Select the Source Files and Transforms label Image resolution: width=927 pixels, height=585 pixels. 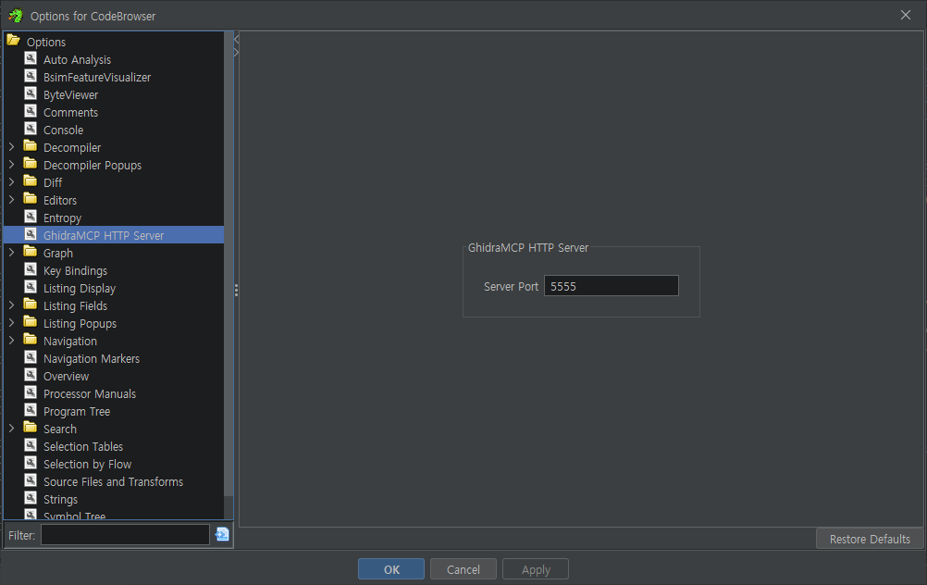click(x=113, y=481)
